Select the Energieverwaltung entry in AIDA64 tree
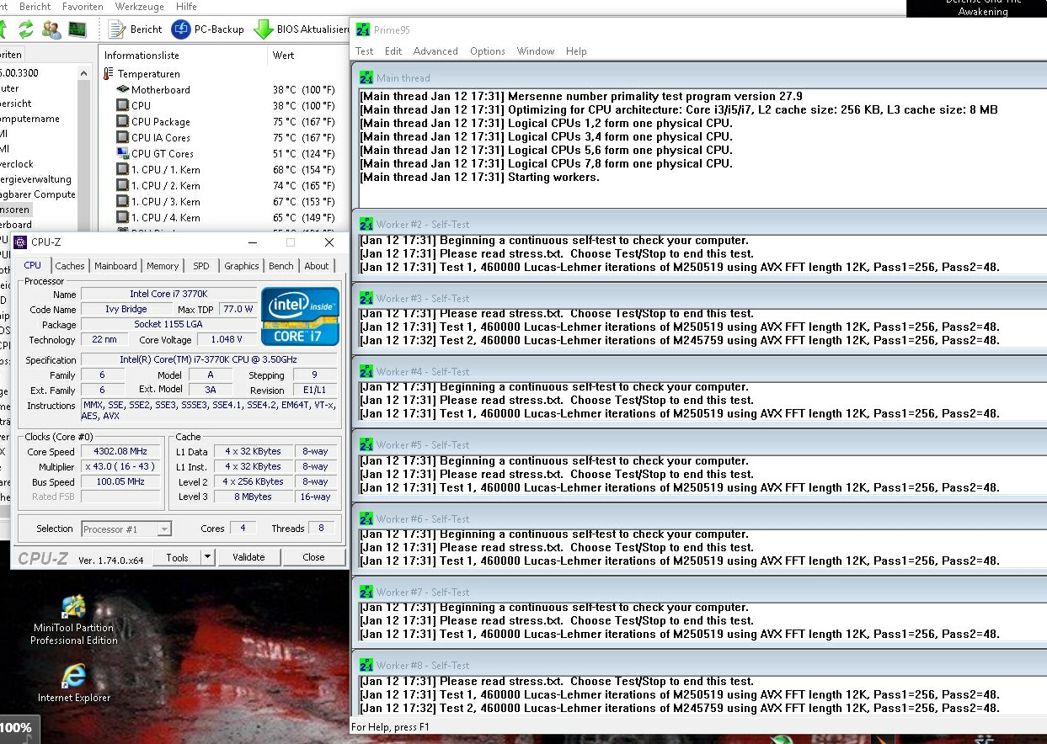This screenshot has height=744, width=1047. (35, 179)
